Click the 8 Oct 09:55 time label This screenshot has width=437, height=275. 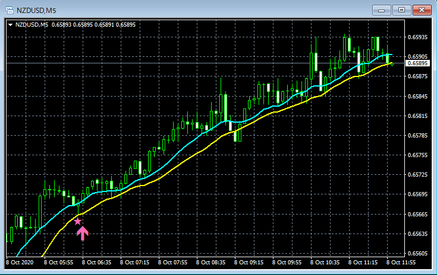click(x=287, y=262)
